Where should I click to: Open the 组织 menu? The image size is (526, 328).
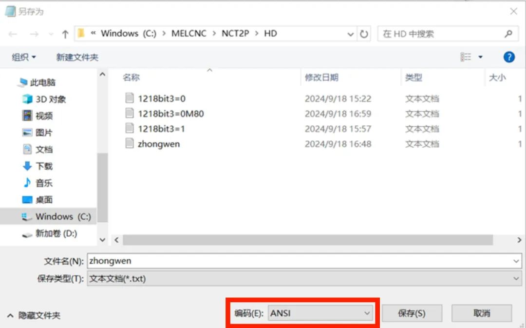(x=24, y=57)
